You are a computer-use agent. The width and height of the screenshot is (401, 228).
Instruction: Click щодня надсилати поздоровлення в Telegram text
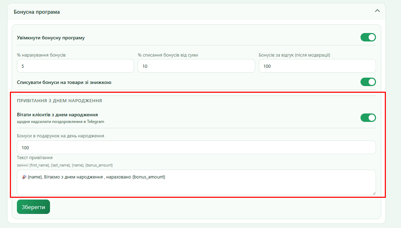click(61, 122)
